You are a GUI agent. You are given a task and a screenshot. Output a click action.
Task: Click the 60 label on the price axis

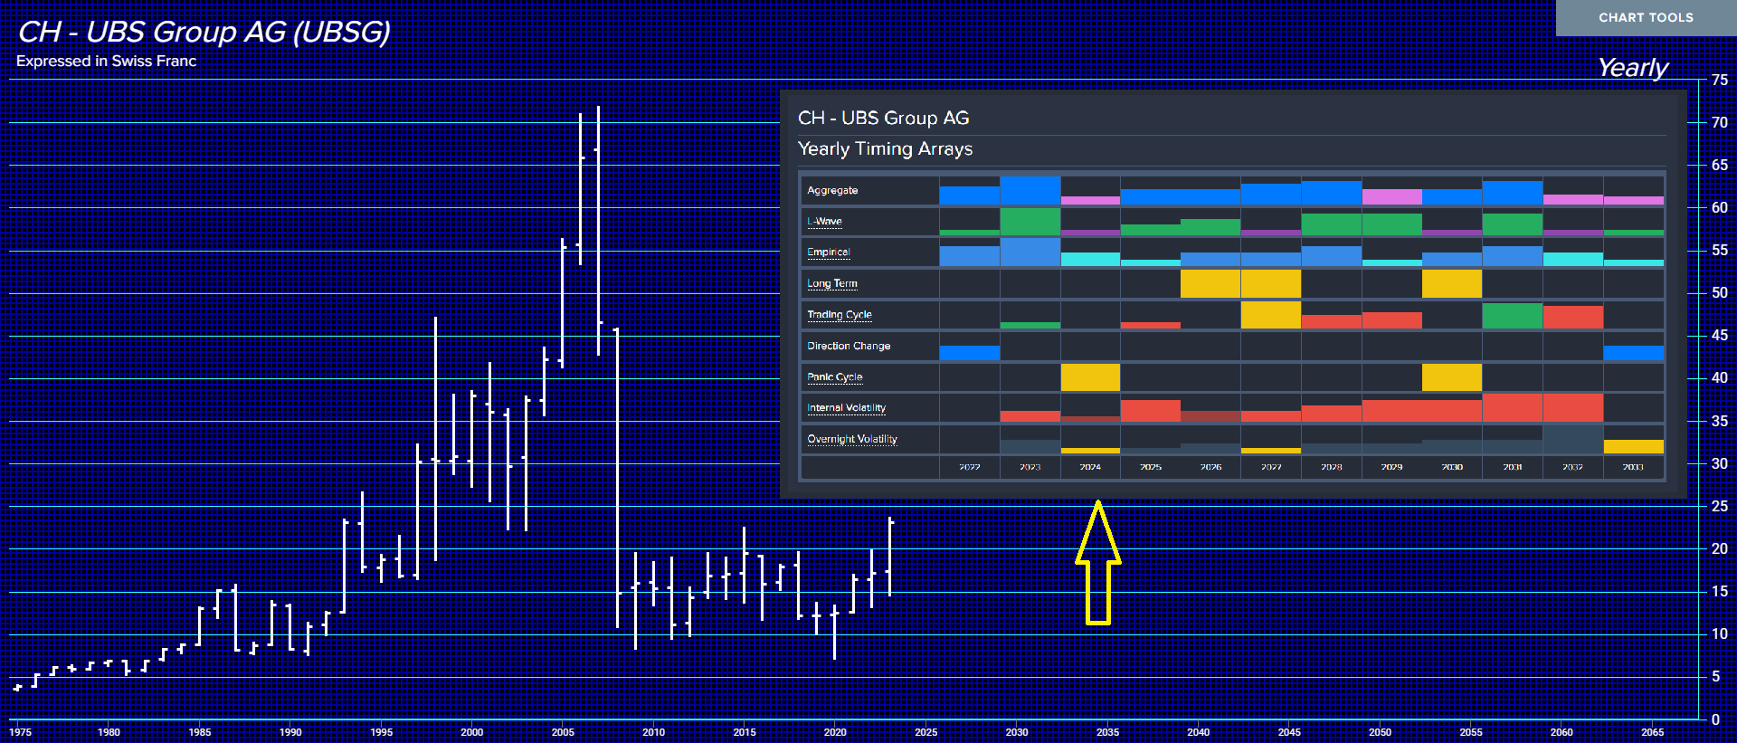click(1719, 207)
